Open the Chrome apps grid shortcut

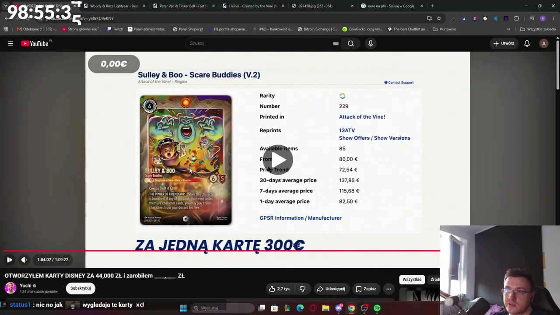click(6, 29)
